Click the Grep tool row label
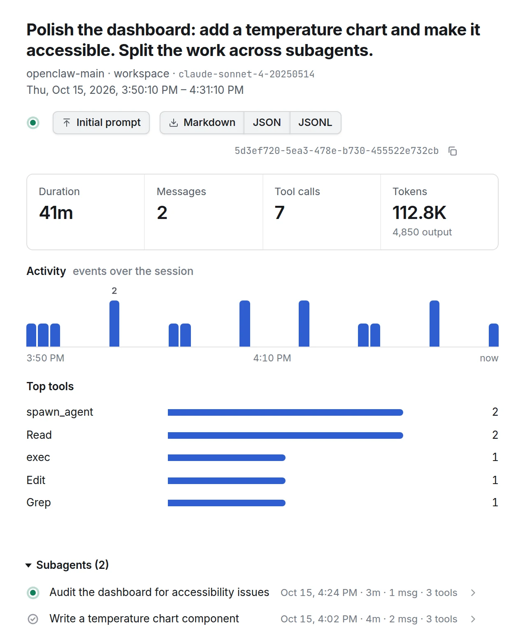The height and width of the screenshot is (638, 525). click(x=39, y=503)
